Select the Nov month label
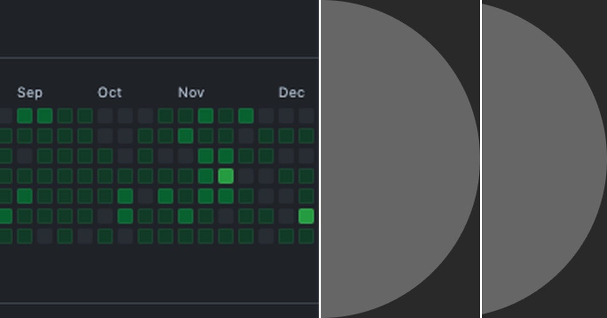 191,93
